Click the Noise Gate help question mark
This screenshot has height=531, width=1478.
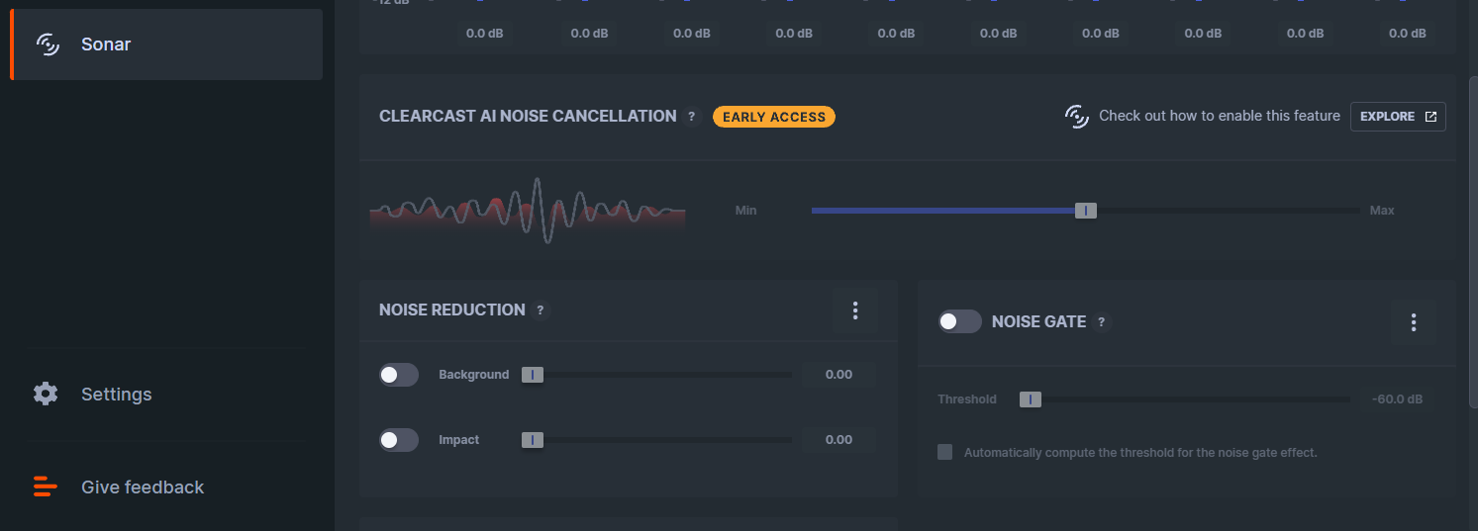click(x=1101, y=322)
